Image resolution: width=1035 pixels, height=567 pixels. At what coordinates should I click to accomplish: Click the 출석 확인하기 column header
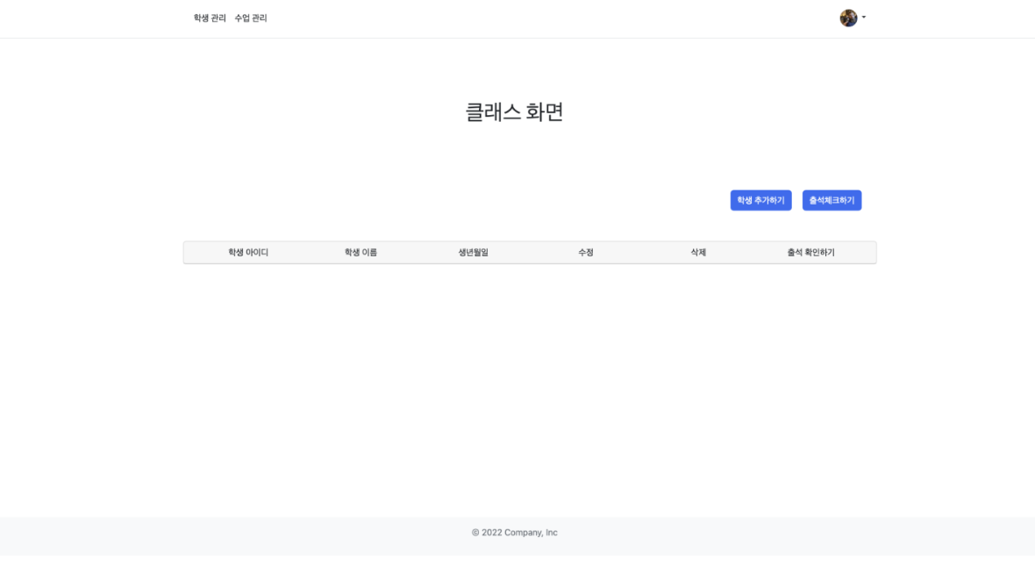(810, 253)
